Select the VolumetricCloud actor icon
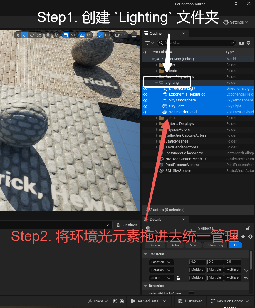This screenshot has width=255, height=308. tap(165, 112)
